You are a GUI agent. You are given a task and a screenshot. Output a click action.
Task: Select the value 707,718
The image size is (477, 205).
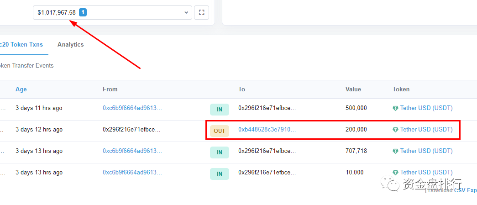pos(356,151)
